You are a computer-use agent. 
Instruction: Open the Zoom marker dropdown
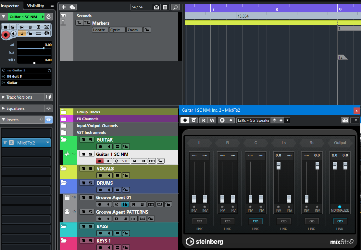pos(134,30)
